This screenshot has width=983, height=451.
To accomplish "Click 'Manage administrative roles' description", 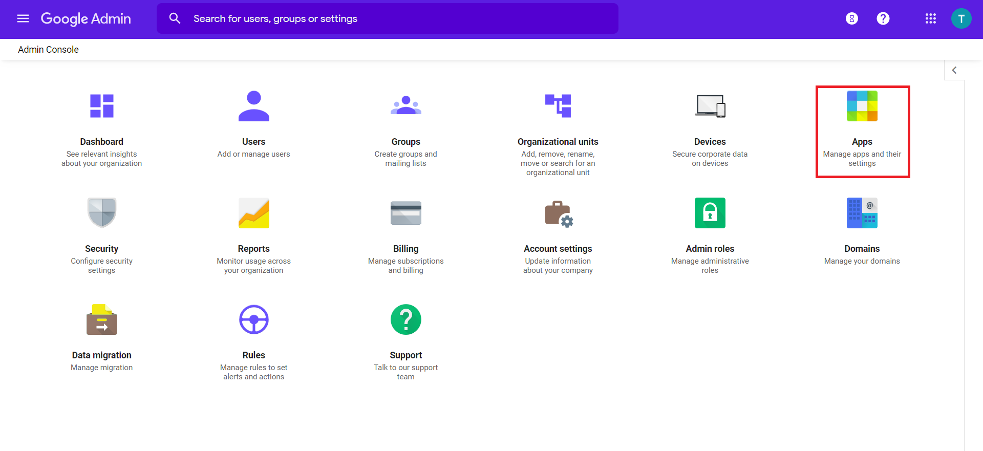I will click(x=710, y=266).
